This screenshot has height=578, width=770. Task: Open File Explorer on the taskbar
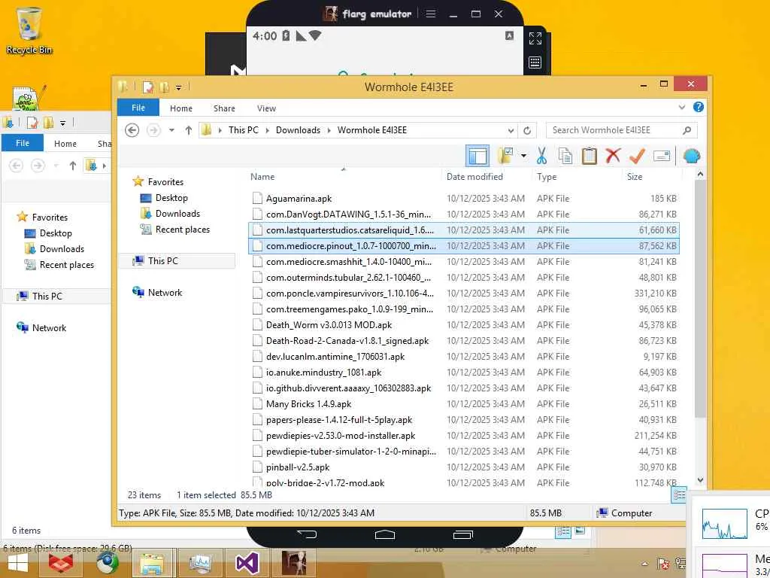(153, 563)
